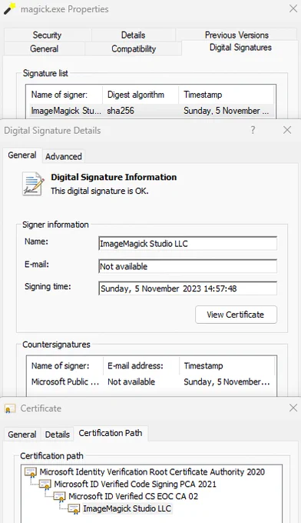Click the sha256 digest cell
Viewport: 301px width, 523px height.
[121, 111]
